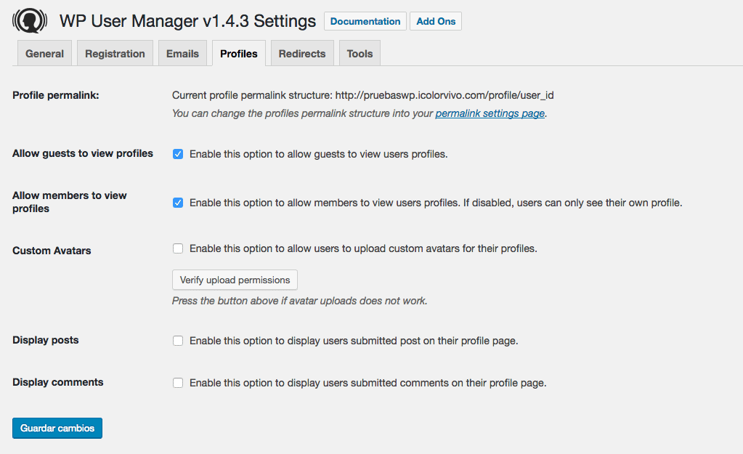Open the Tools tab
This screenshot has width=743, height=454.
(x=360, y=54)
